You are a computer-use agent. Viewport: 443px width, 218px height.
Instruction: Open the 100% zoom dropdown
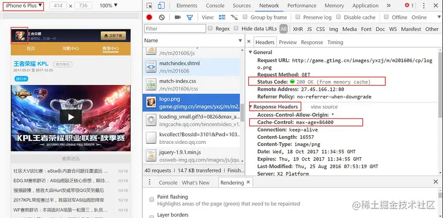109,6
